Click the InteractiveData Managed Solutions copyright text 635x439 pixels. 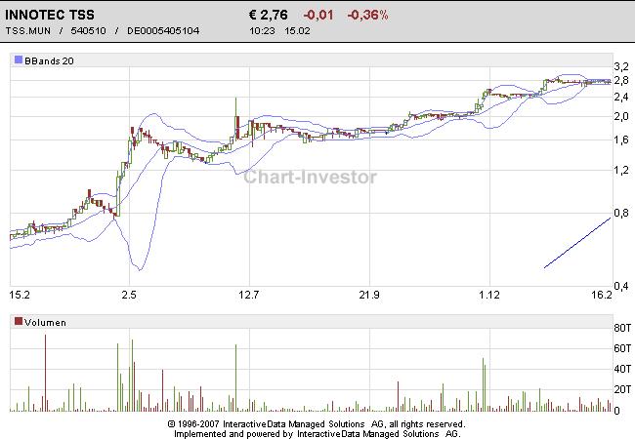click(316, 424)
